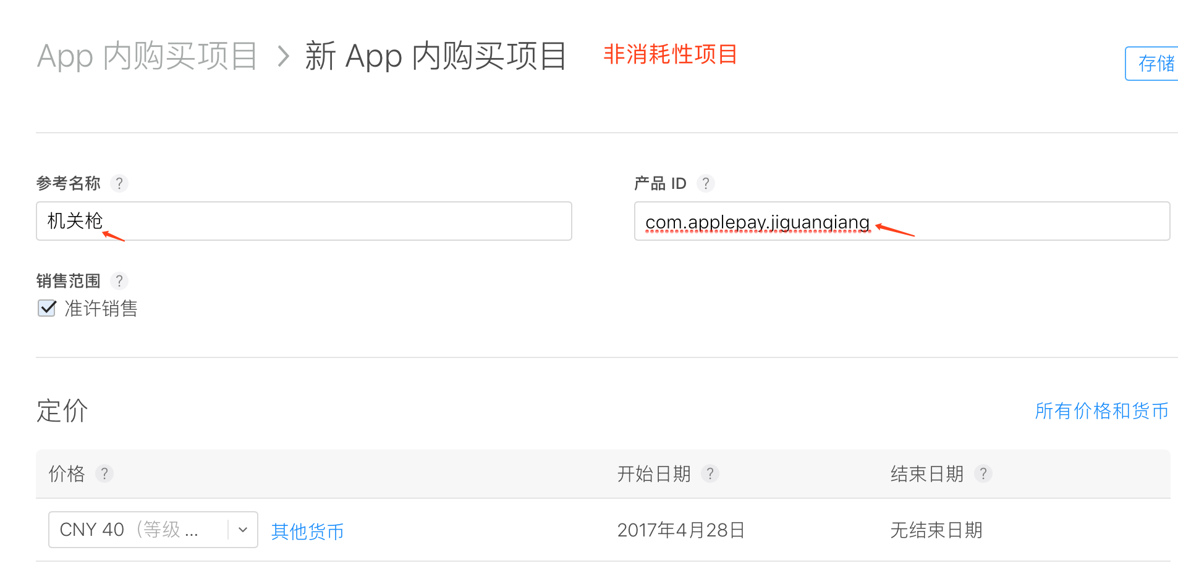Click the 准许销售 label text

(101, 308)
